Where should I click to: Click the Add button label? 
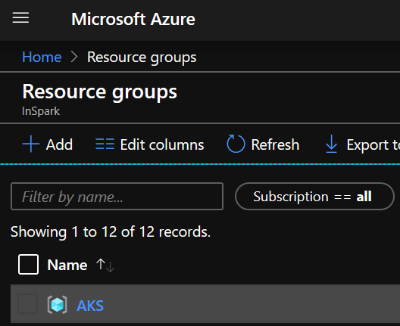(x=59, y=144)
